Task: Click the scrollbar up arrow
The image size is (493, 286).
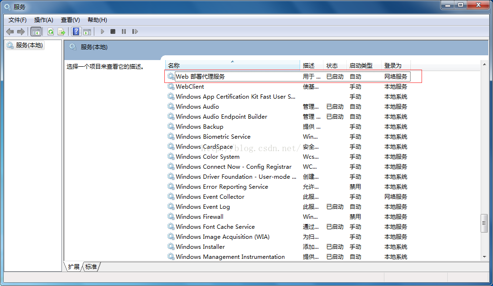Action: pos(484,64)
